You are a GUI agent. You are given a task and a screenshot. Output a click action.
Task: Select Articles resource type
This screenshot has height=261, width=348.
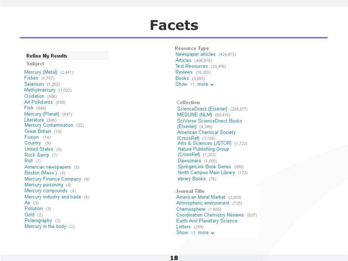coord(183,60)
